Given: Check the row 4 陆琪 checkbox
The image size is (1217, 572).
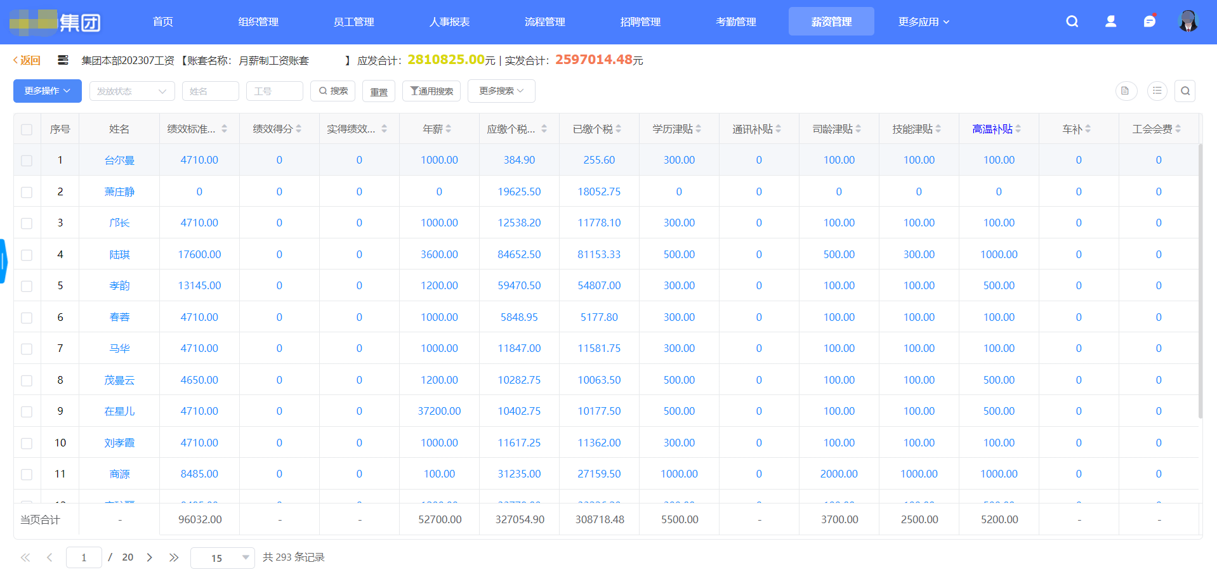Looking at the screenshot, I should [27, 255].
